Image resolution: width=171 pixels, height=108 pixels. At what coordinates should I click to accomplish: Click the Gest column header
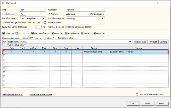(x=66, y=48)
